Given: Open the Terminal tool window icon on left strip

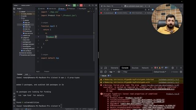Looking at the screenshot, I should [14, 100].
